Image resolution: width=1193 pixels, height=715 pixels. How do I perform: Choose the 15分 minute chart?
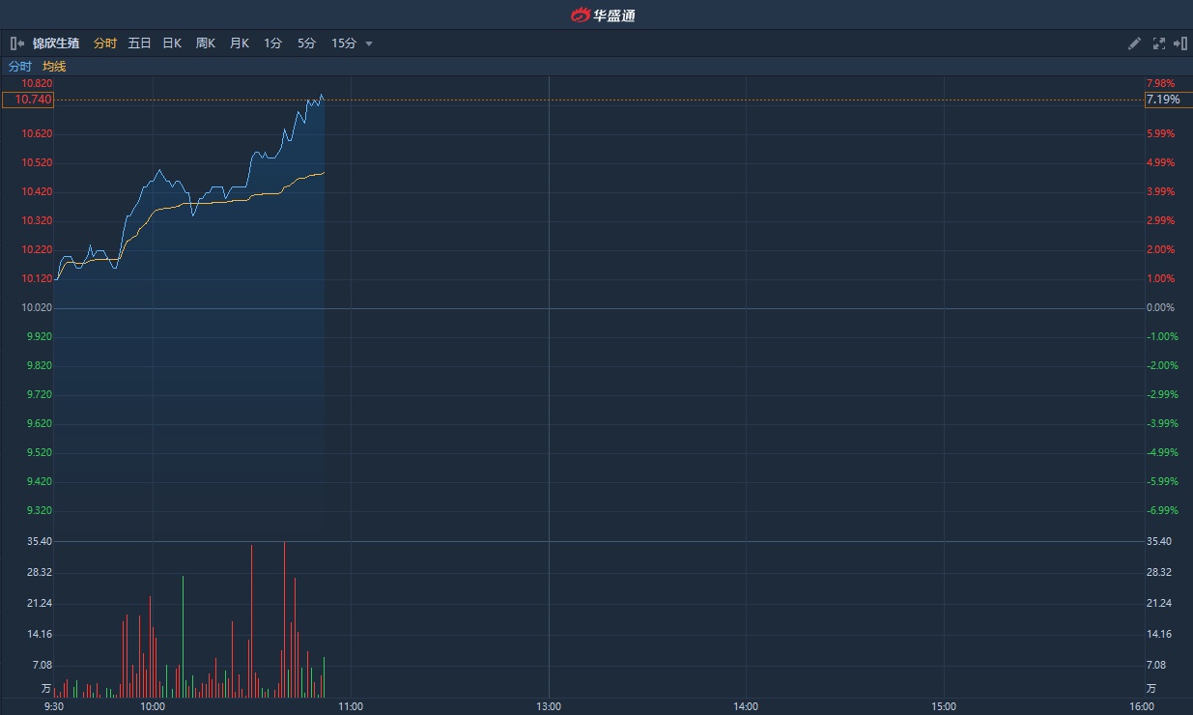pyautogui.click(x=343, y=43)
